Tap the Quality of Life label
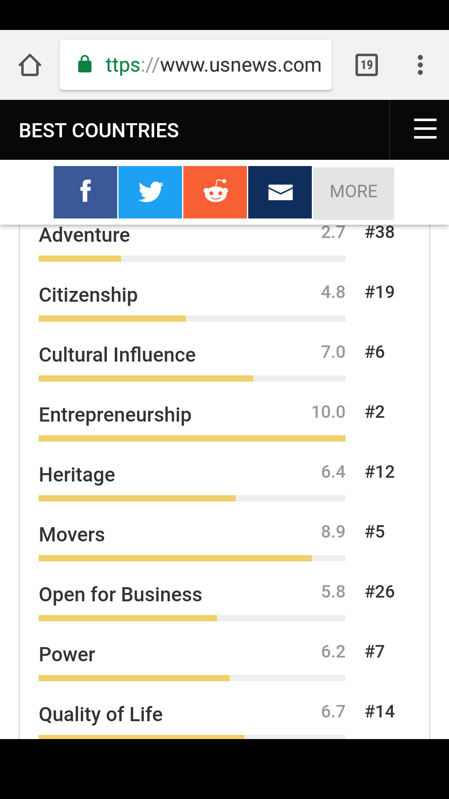This screenshot has height=799, width=449. click(x=101, y=715)
